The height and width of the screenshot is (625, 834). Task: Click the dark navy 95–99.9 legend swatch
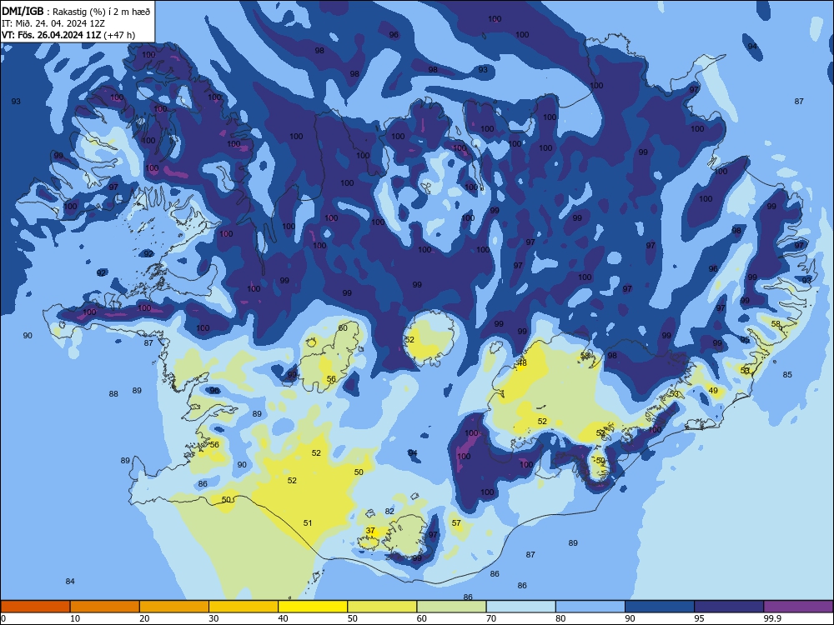pyautogui.click(x=729, y=607)
